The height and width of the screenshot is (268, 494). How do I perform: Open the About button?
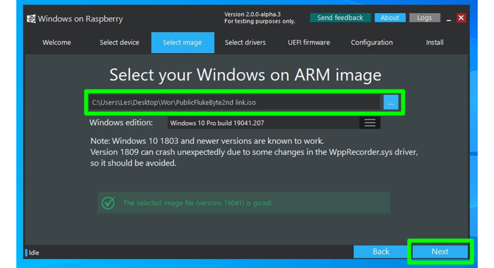(x=390, y=18)
